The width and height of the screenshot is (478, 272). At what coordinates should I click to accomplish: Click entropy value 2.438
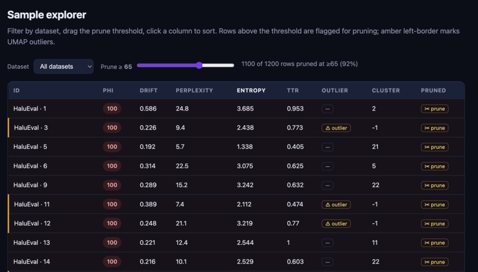tap(245, 127)
